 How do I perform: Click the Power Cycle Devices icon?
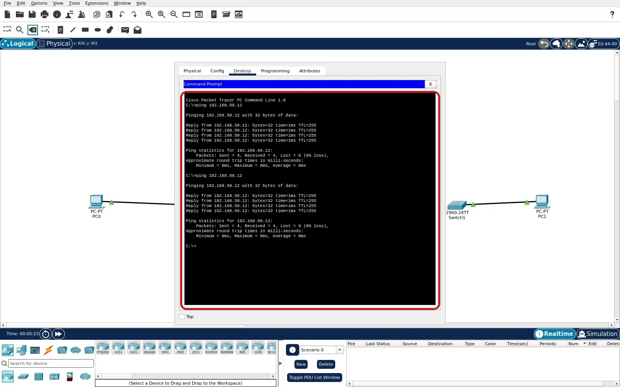(x=46, y=334)
